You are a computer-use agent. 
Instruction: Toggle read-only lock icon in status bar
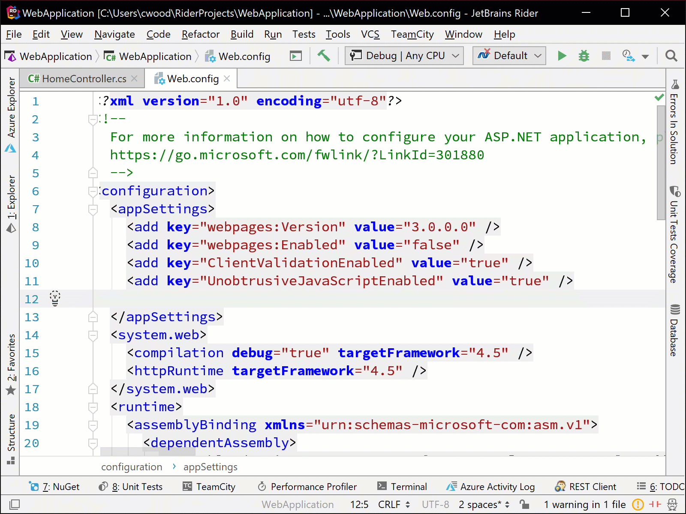pyautogui.click(x=524, y=504)
